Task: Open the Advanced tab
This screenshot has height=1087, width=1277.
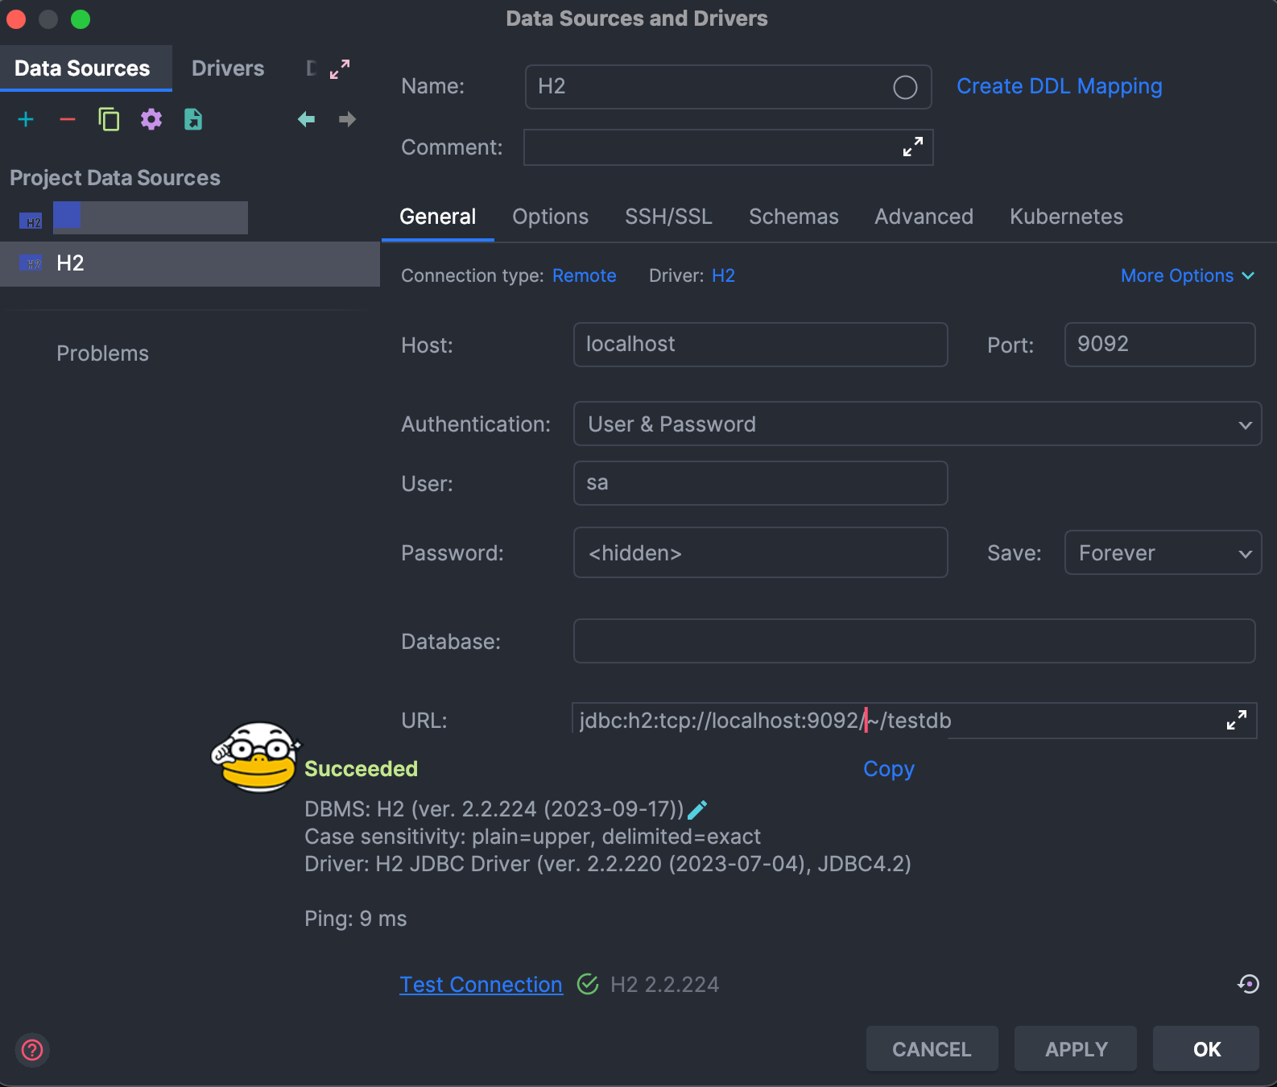Action: (x=924, y=217)
